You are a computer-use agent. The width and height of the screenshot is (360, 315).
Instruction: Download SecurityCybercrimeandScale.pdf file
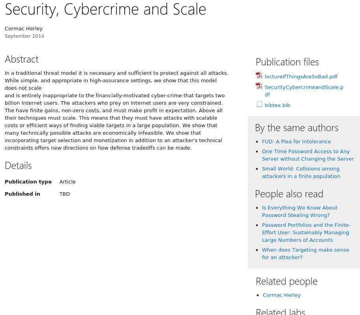click(304, 87)
